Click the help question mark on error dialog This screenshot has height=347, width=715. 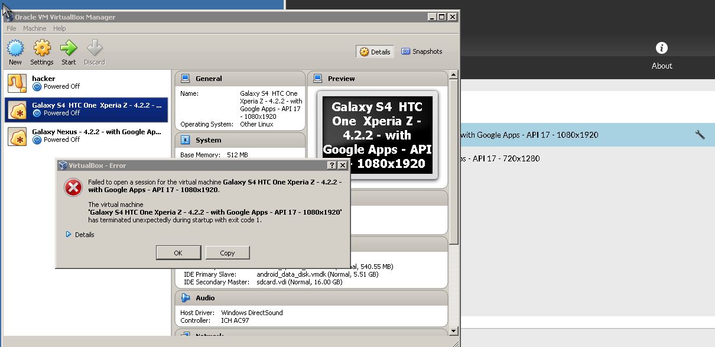(332, 166)
